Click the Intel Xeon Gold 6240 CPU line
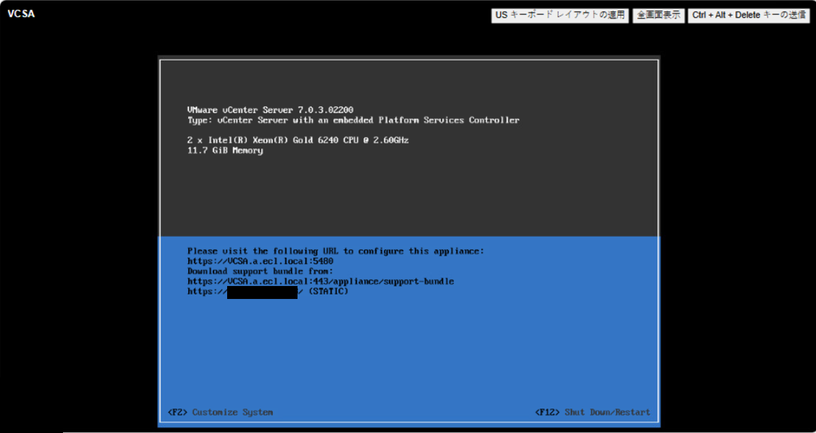Image resolution: width=816 pixels, height=433 pixels. pyautogui.click(x=298, y=140)
